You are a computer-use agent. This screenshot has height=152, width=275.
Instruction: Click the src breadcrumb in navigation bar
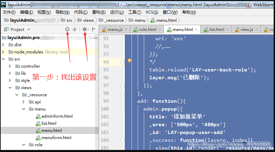67,20
